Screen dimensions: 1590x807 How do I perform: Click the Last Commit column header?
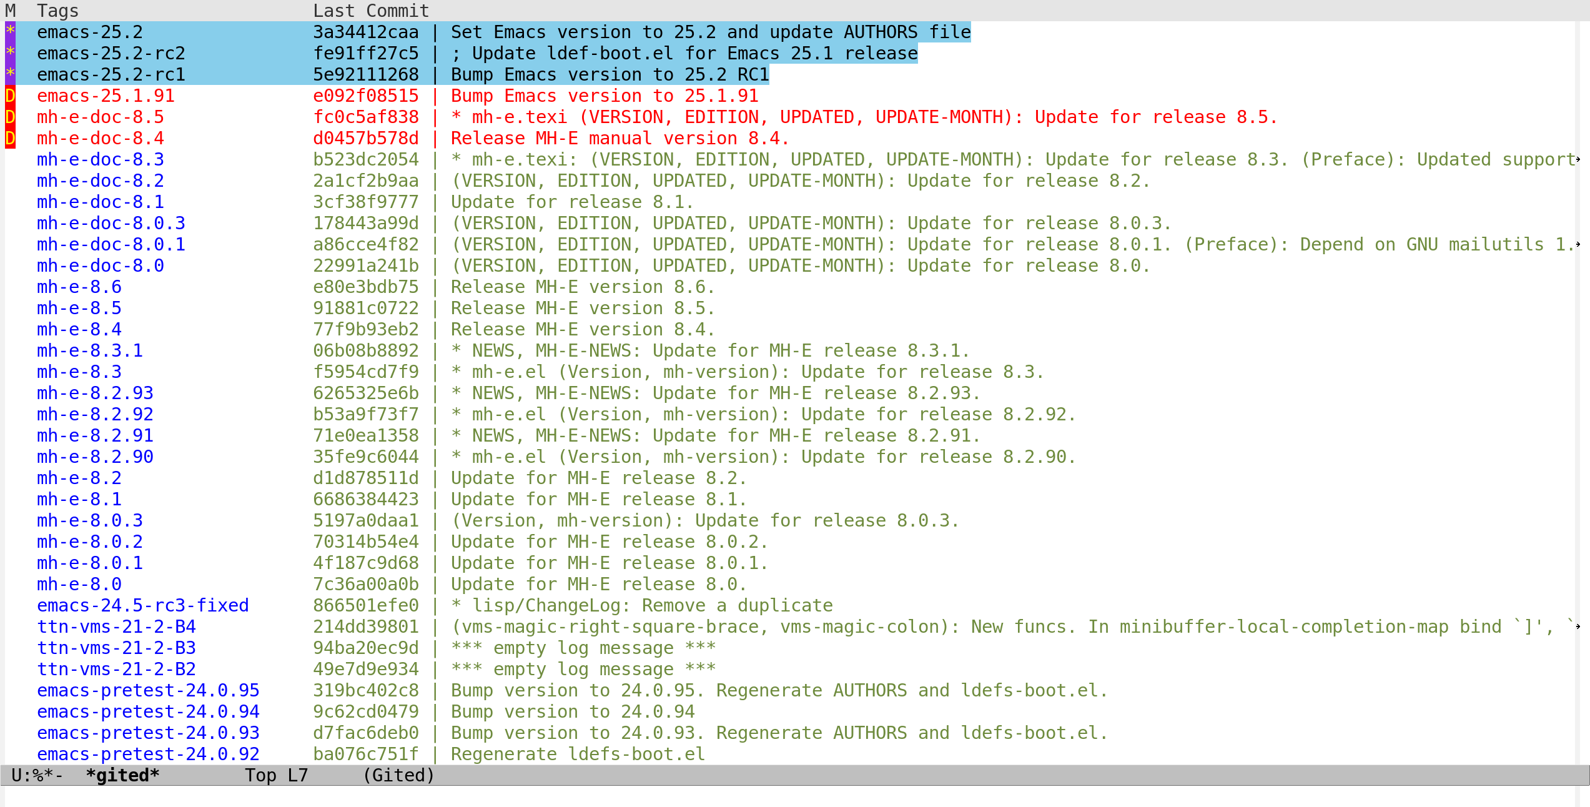pos(370,11)
